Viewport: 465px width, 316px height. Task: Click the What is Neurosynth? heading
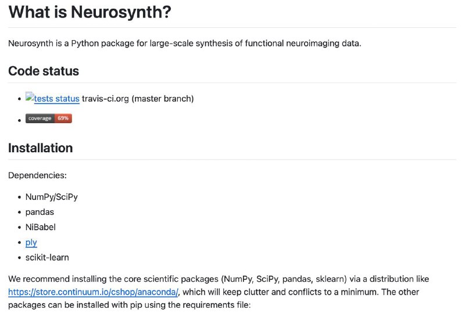coord(90,12)
